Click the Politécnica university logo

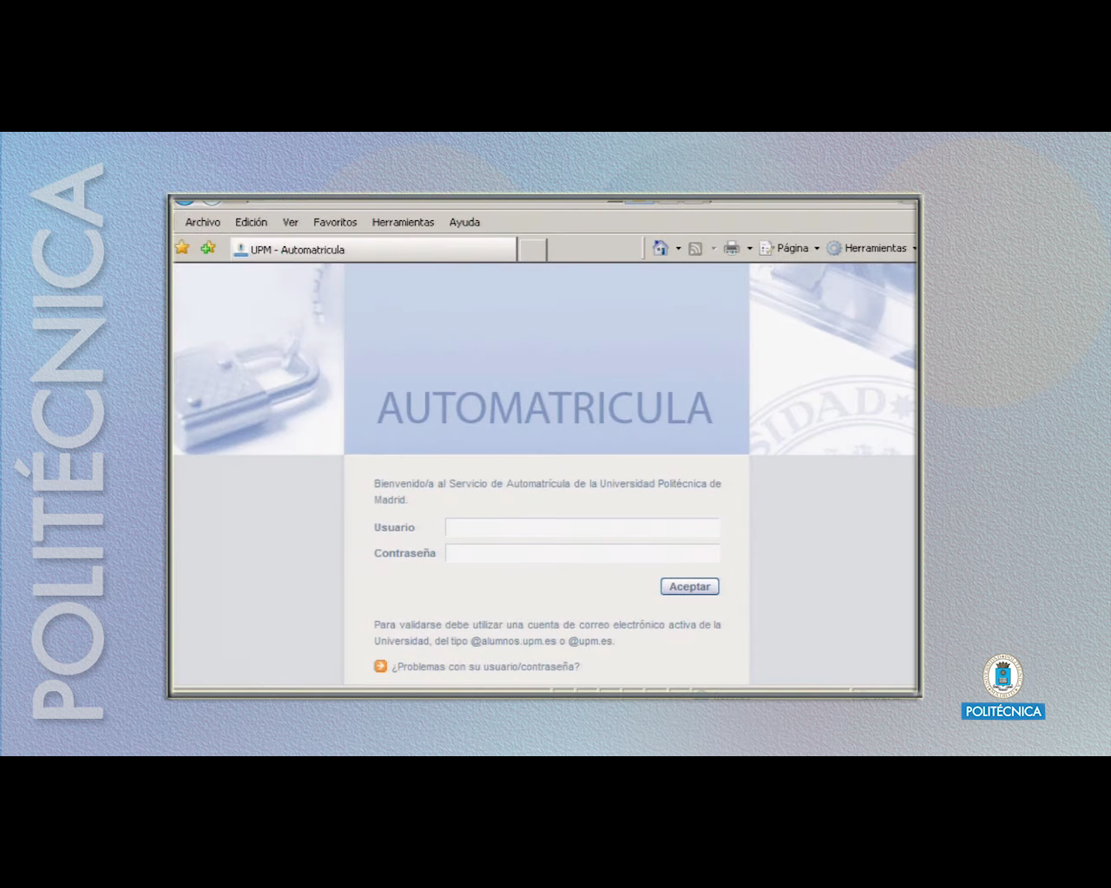tap(1003, 688)
